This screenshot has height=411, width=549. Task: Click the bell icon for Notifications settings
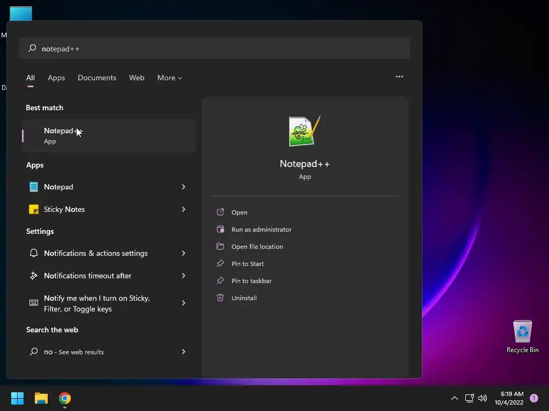click(34, 253)
